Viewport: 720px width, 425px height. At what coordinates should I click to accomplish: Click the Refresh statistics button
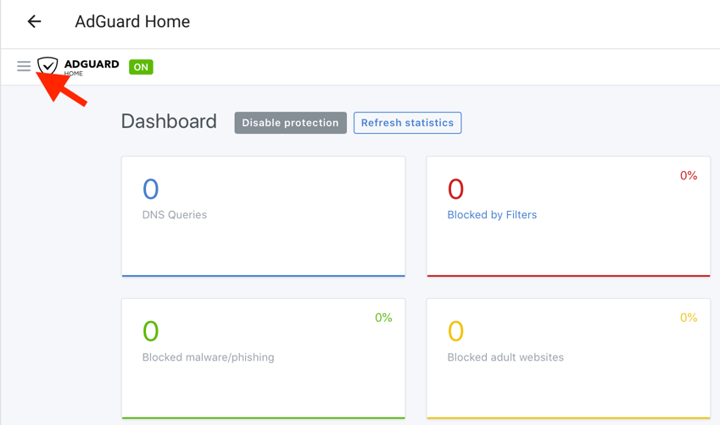pos(407,123)
